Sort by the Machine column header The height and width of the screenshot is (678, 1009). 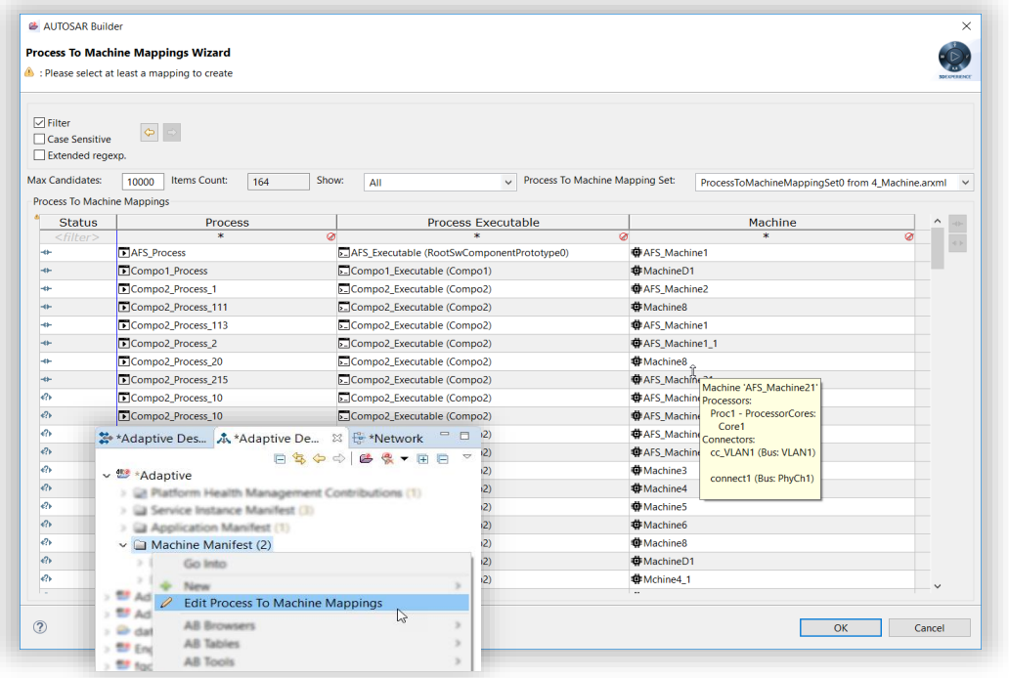772,222
